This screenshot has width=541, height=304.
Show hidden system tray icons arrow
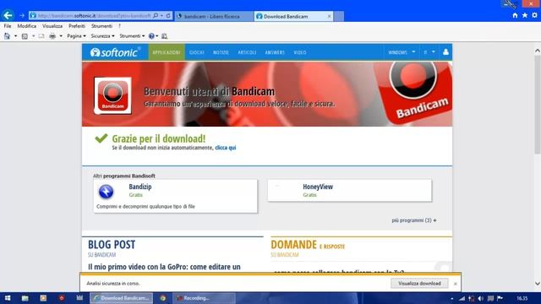coord(452,298)
